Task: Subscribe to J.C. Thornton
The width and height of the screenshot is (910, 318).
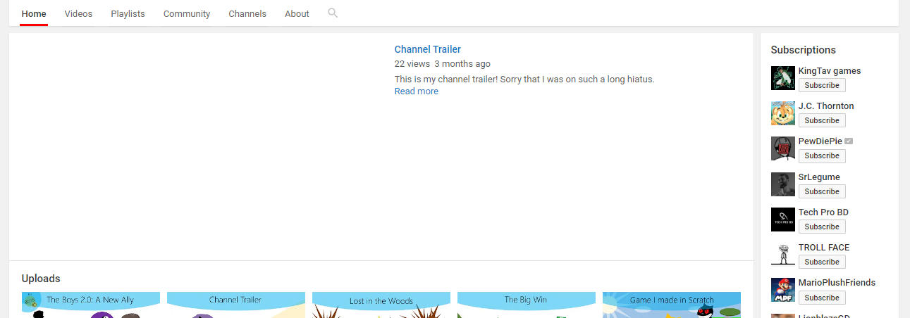Action: (x=822, y=120)
